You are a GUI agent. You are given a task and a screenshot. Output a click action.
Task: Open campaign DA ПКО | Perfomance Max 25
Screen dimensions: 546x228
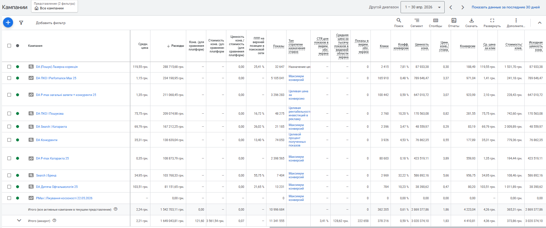pos(56,78)
